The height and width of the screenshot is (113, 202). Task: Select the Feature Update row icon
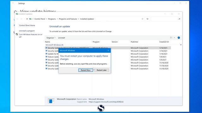[x=46, y=56]
